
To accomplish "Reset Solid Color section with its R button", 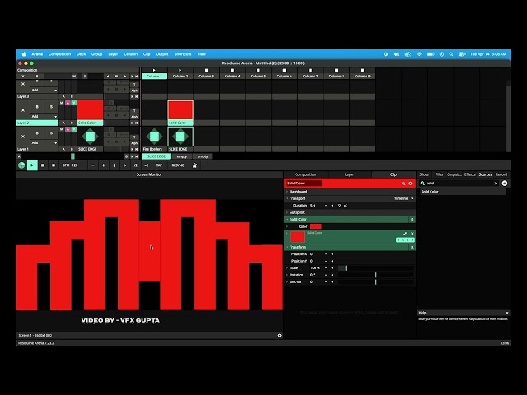I will pos(412,220).
